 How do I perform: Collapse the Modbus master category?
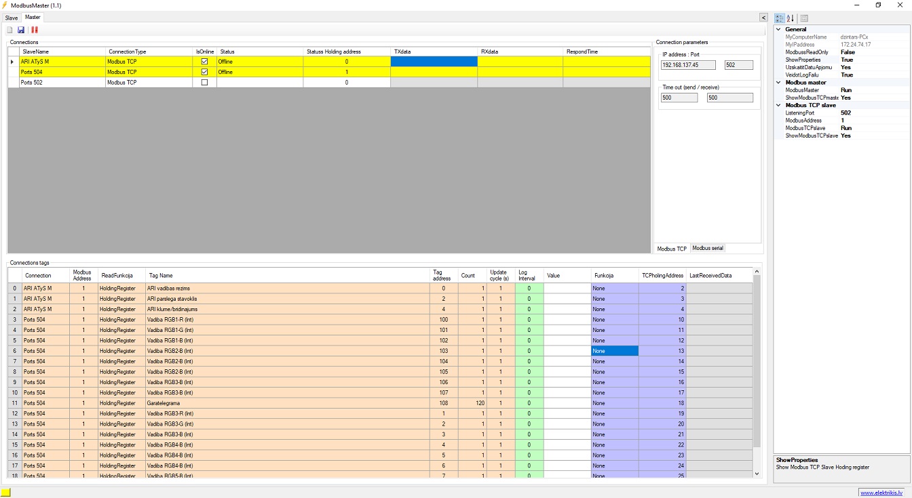(778, 83)
